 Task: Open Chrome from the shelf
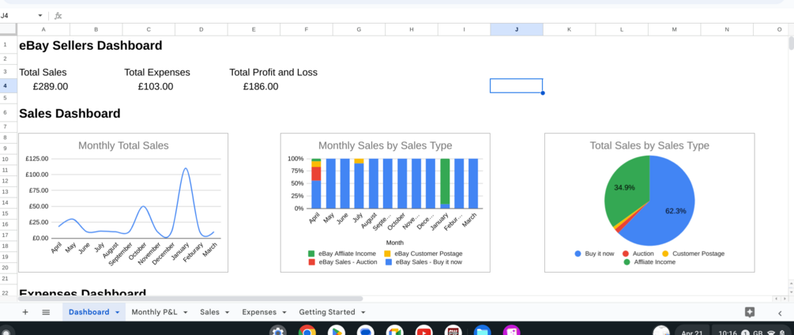307,332
